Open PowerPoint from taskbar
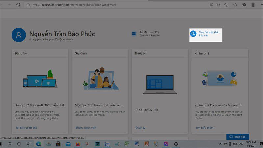This screenshot has height=148, width=263. click(146, 144)
